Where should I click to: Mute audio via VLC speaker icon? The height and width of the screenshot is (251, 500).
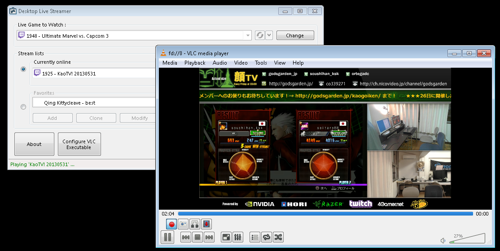coord(443,241)
